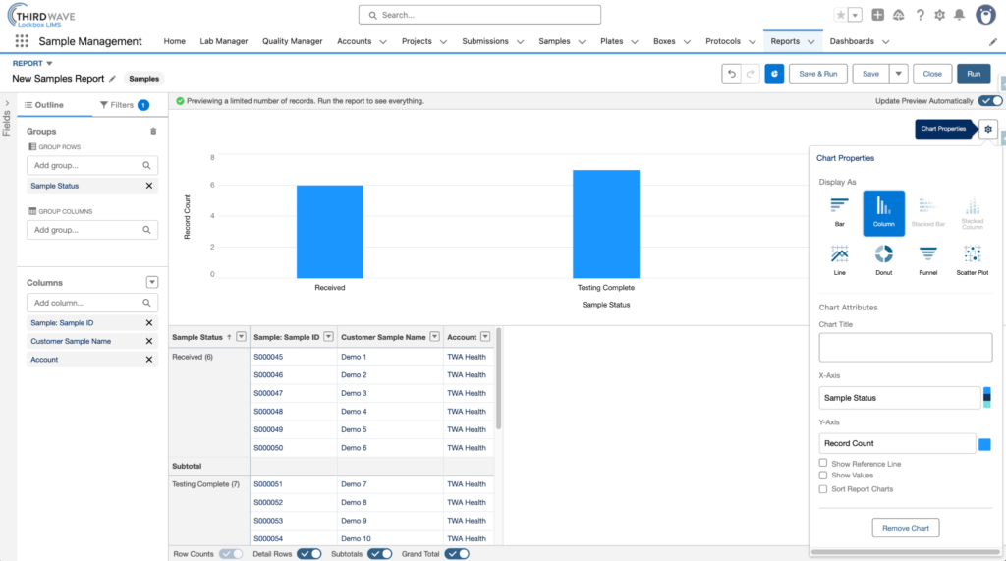
Task: Open the Home nav item
Action: pos(175,41)
